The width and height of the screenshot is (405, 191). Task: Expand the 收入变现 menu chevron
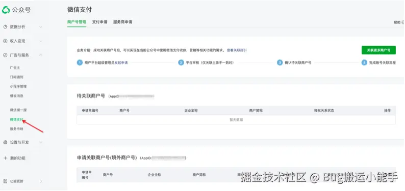[41, 41]
